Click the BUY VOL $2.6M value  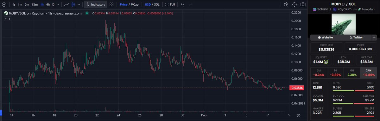[x=338, y=100]
